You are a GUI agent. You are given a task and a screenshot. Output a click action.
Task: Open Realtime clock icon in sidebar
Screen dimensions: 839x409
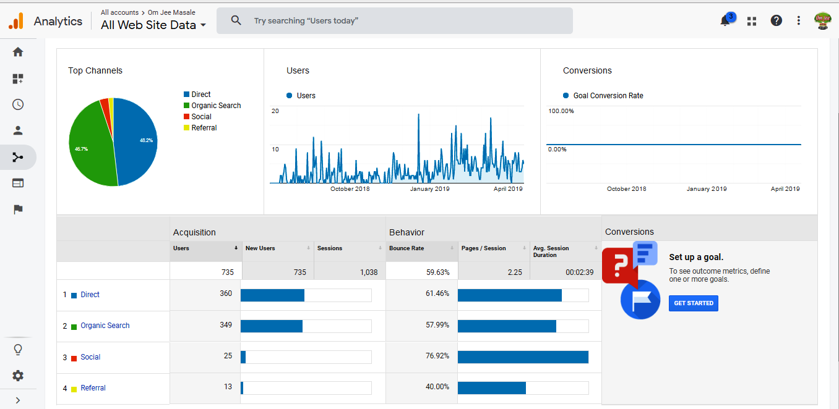pos(18,104)
